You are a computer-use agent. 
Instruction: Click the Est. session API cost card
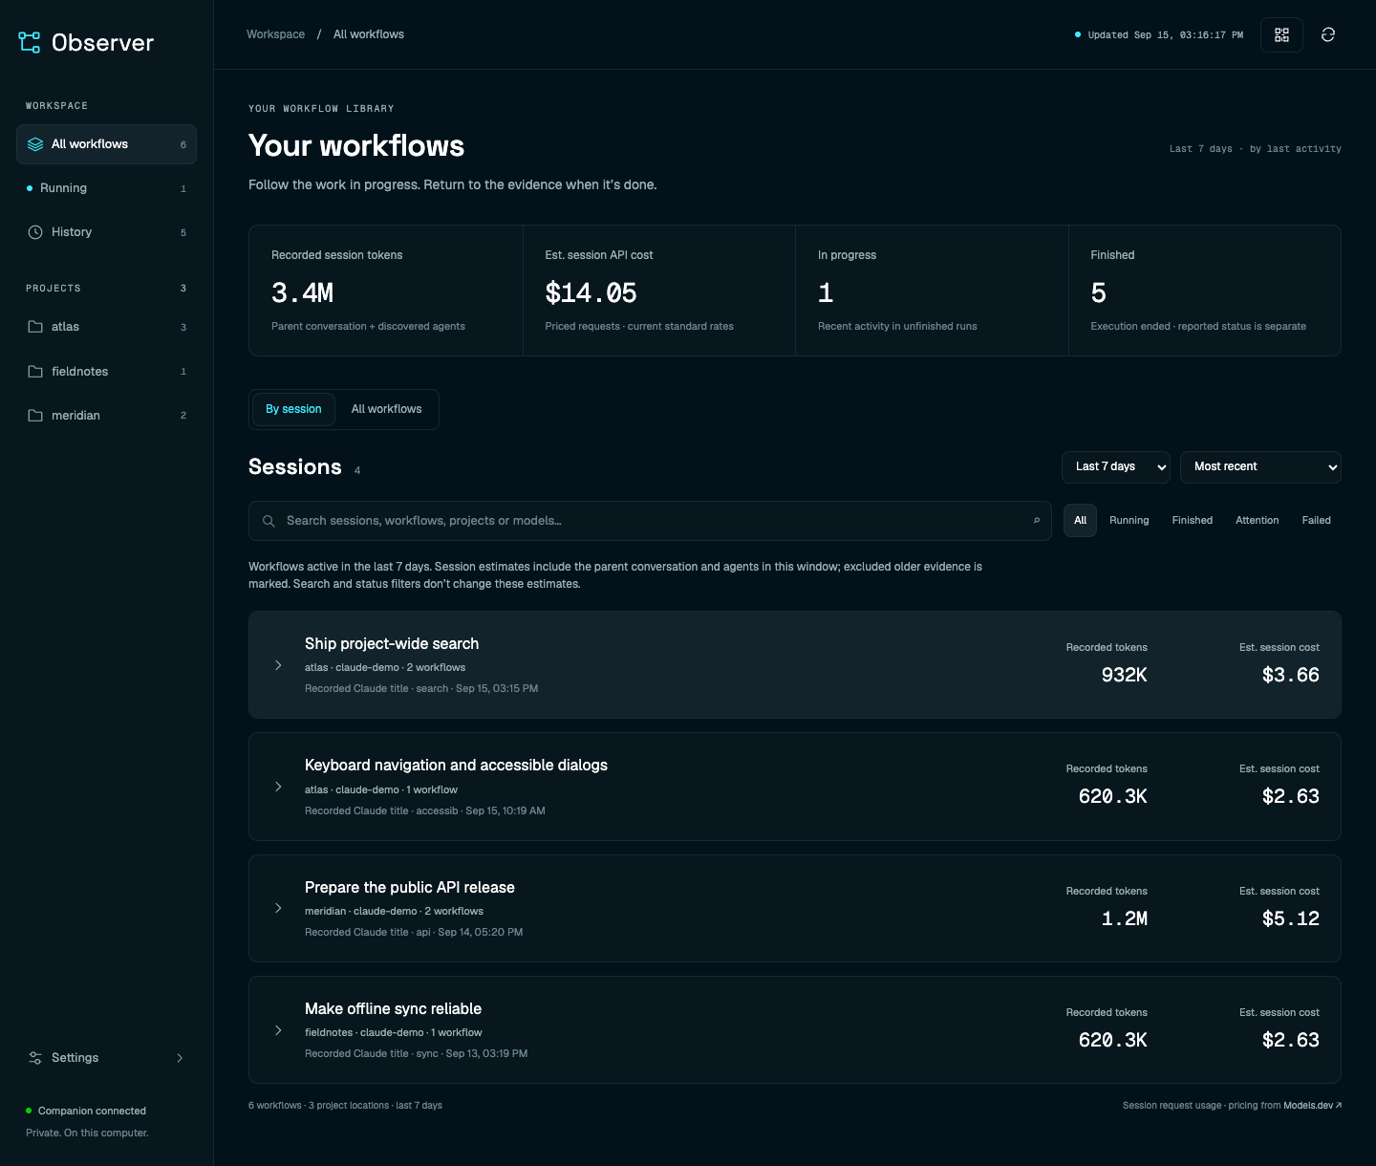click(x=659, y=291)
